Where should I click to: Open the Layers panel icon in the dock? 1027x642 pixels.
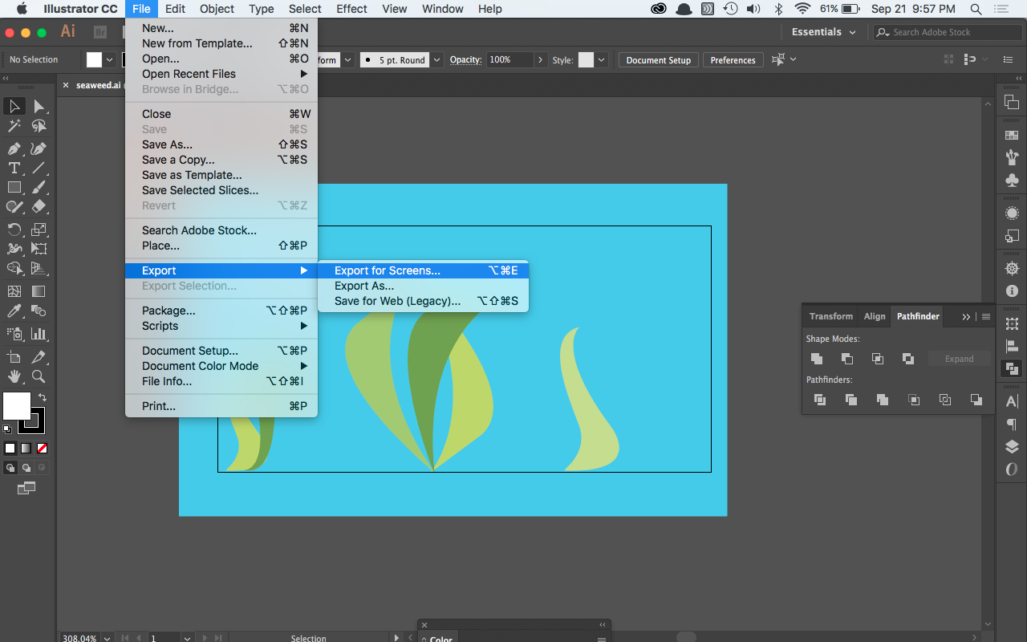[x=1012, y=446]
